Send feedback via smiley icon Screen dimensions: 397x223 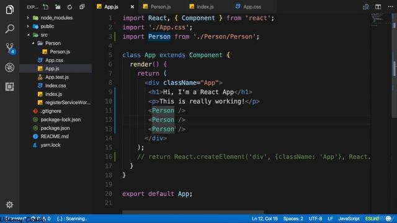[388, 219]
